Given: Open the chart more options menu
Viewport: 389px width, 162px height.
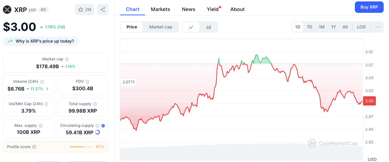Looking at the screenshot, I should click(x=377, y=27).
